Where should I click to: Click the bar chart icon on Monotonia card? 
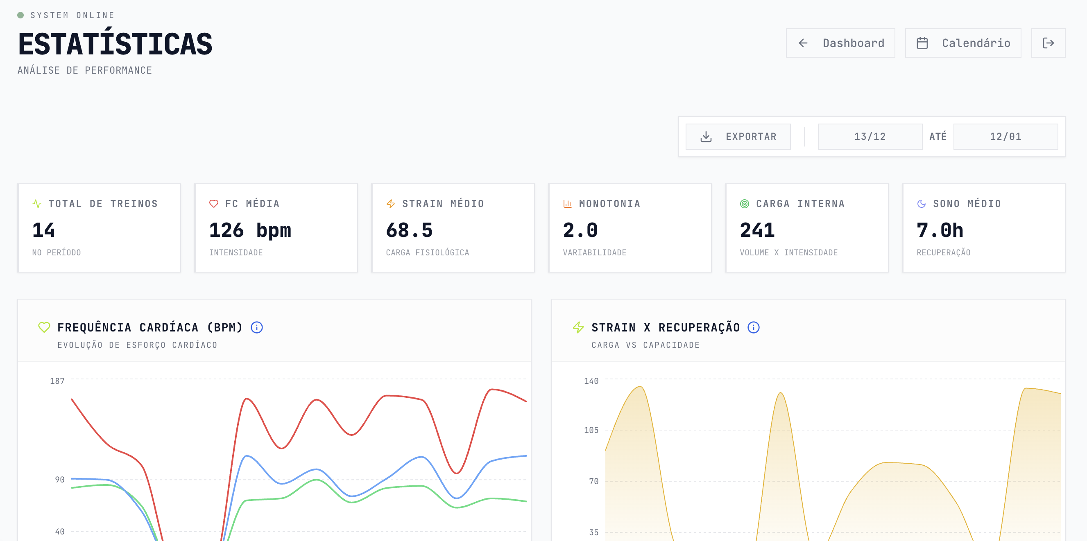pyautogui.click(x=567, y=204)
